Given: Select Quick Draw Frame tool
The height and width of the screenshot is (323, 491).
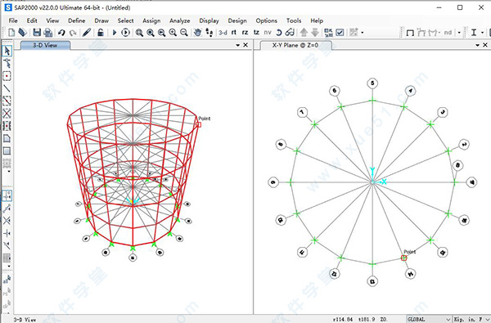Looking at the screenshot, I should coord(7,101).
